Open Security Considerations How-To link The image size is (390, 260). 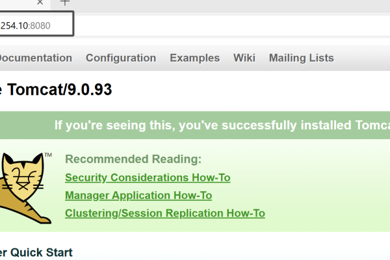pyautogui.click(x=148, y=177)
